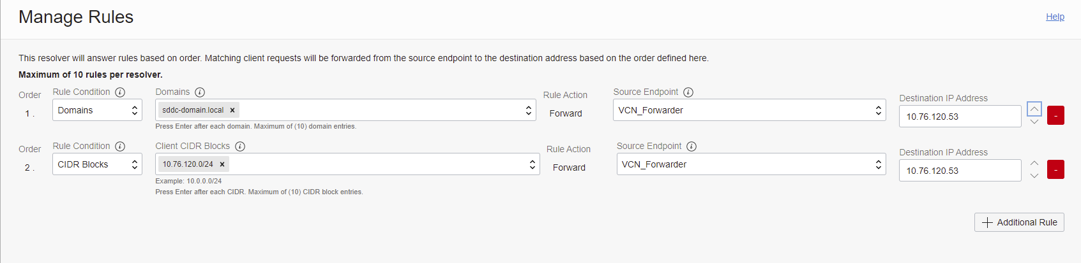Expand first VCN_Forwarder source endpoint dropdown
This screenshot has width=1081, height=263.
tap(750, 110)
